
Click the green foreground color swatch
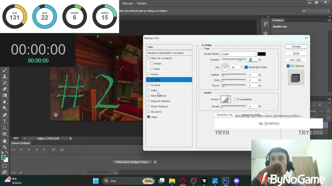(3, 157)
